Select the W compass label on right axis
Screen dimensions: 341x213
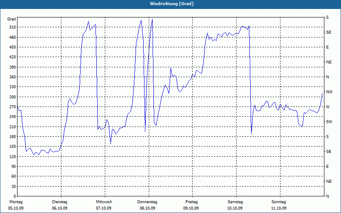(328, 107)
